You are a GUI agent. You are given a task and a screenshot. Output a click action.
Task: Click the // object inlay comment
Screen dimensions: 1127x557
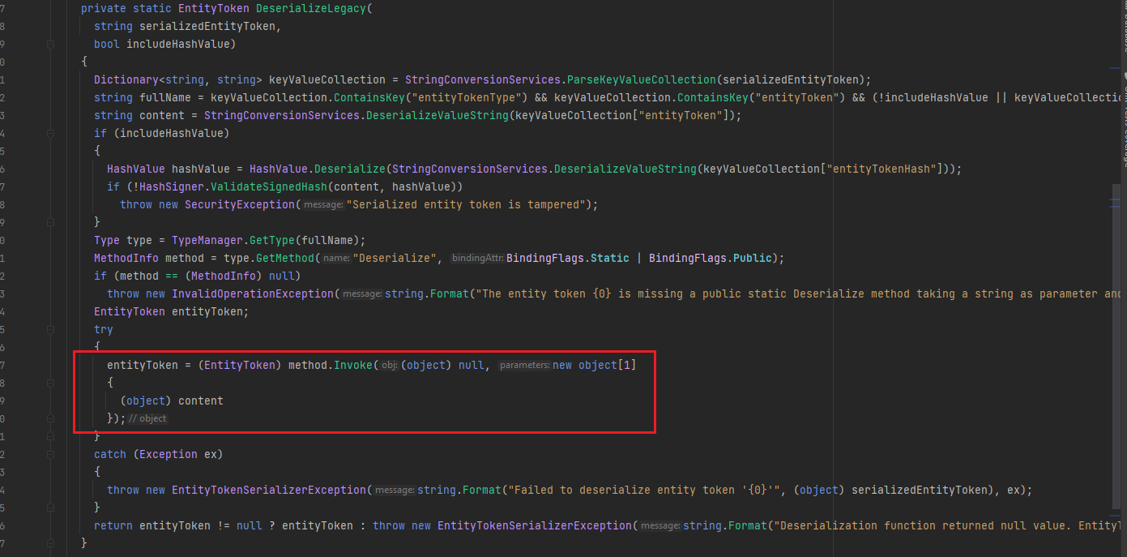tap(147, 418)
